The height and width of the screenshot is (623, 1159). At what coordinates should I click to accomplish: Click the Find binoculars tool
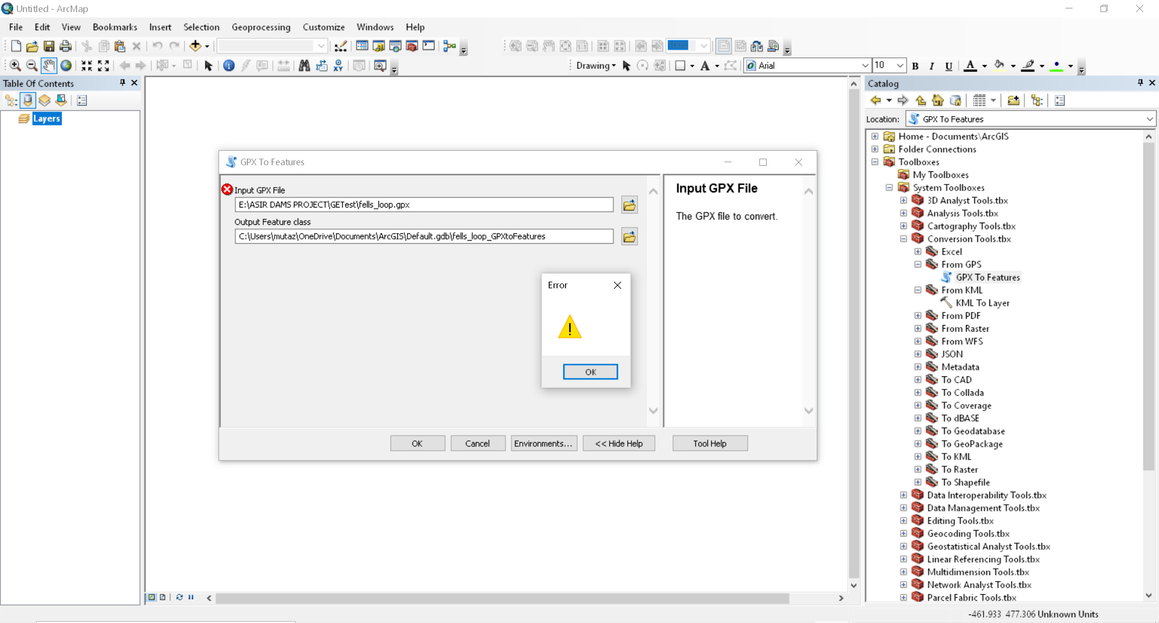coord(304,66)
